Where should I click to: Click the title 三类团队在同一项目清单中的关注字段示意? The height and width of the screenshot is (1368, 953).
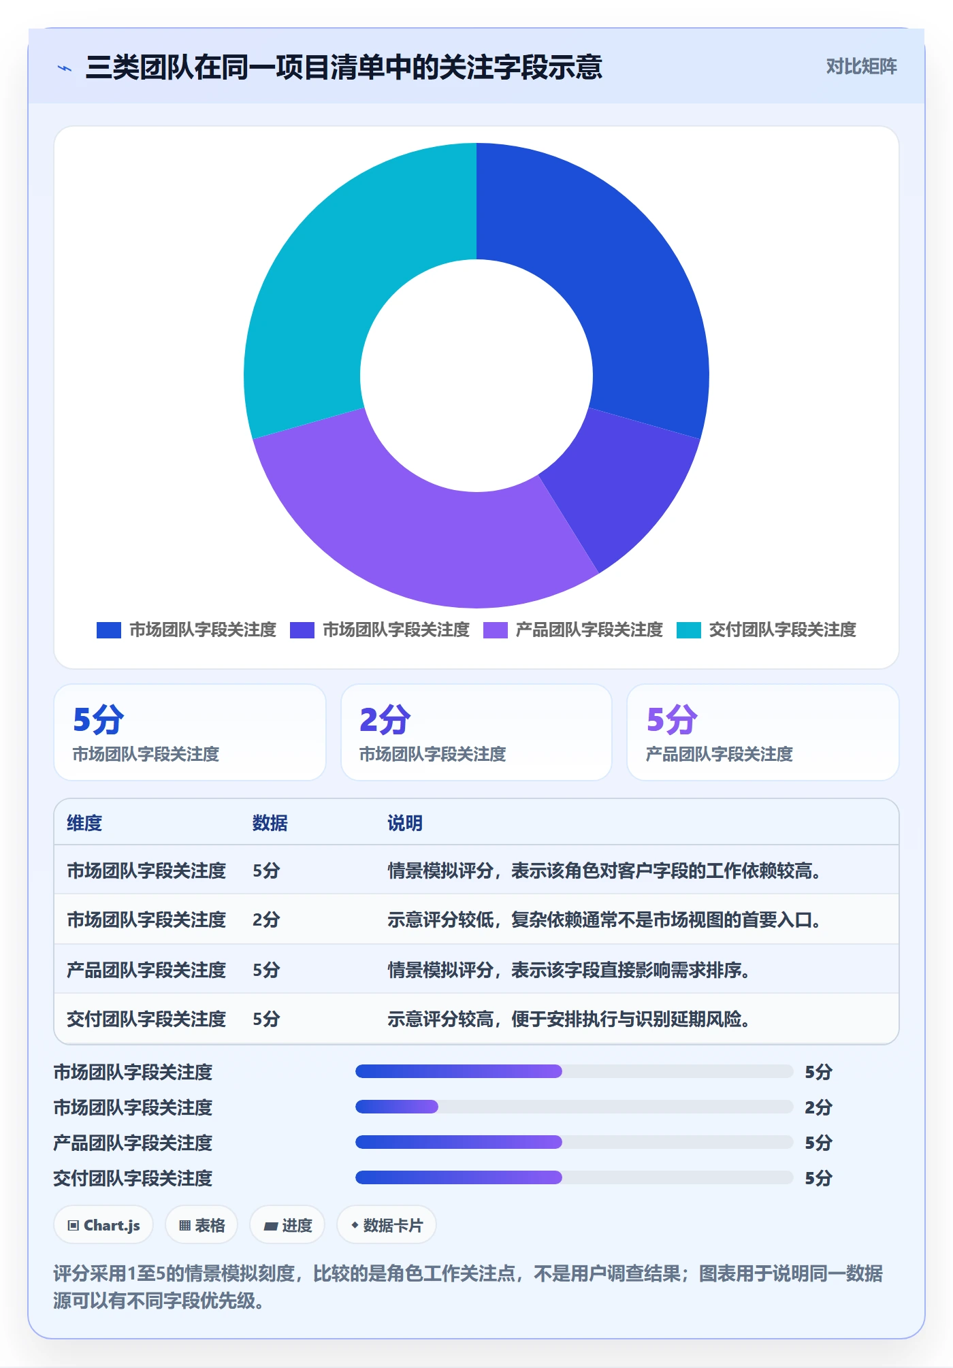(x=344, y=67)
